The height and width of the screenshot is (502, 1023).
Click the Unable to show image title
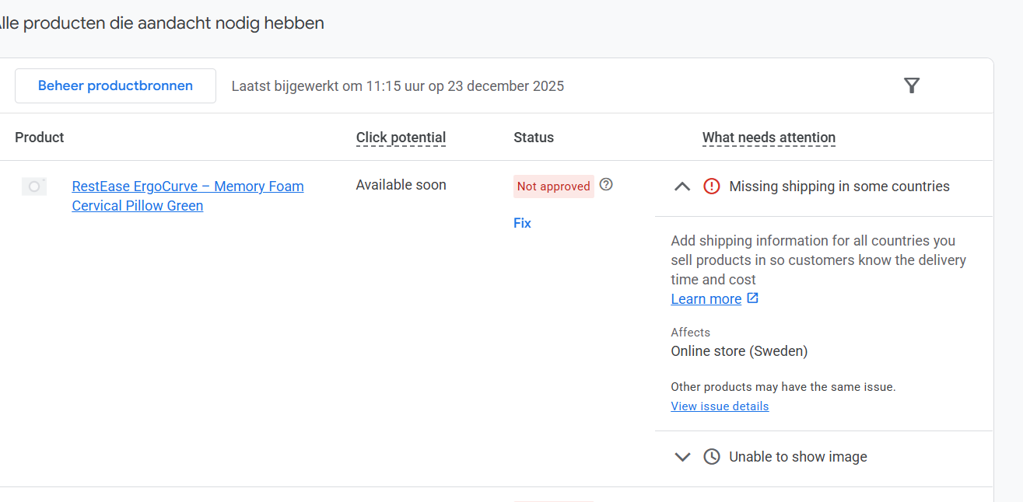pyautogui.click(x=797, y=457)
